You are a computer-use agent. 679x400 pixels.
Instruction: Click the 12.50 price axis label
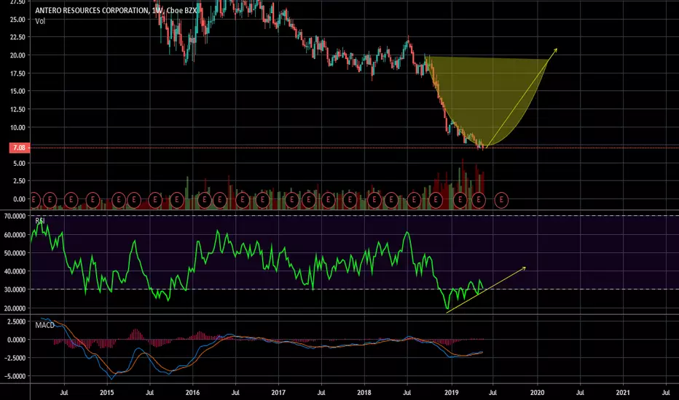click(17, 109)
